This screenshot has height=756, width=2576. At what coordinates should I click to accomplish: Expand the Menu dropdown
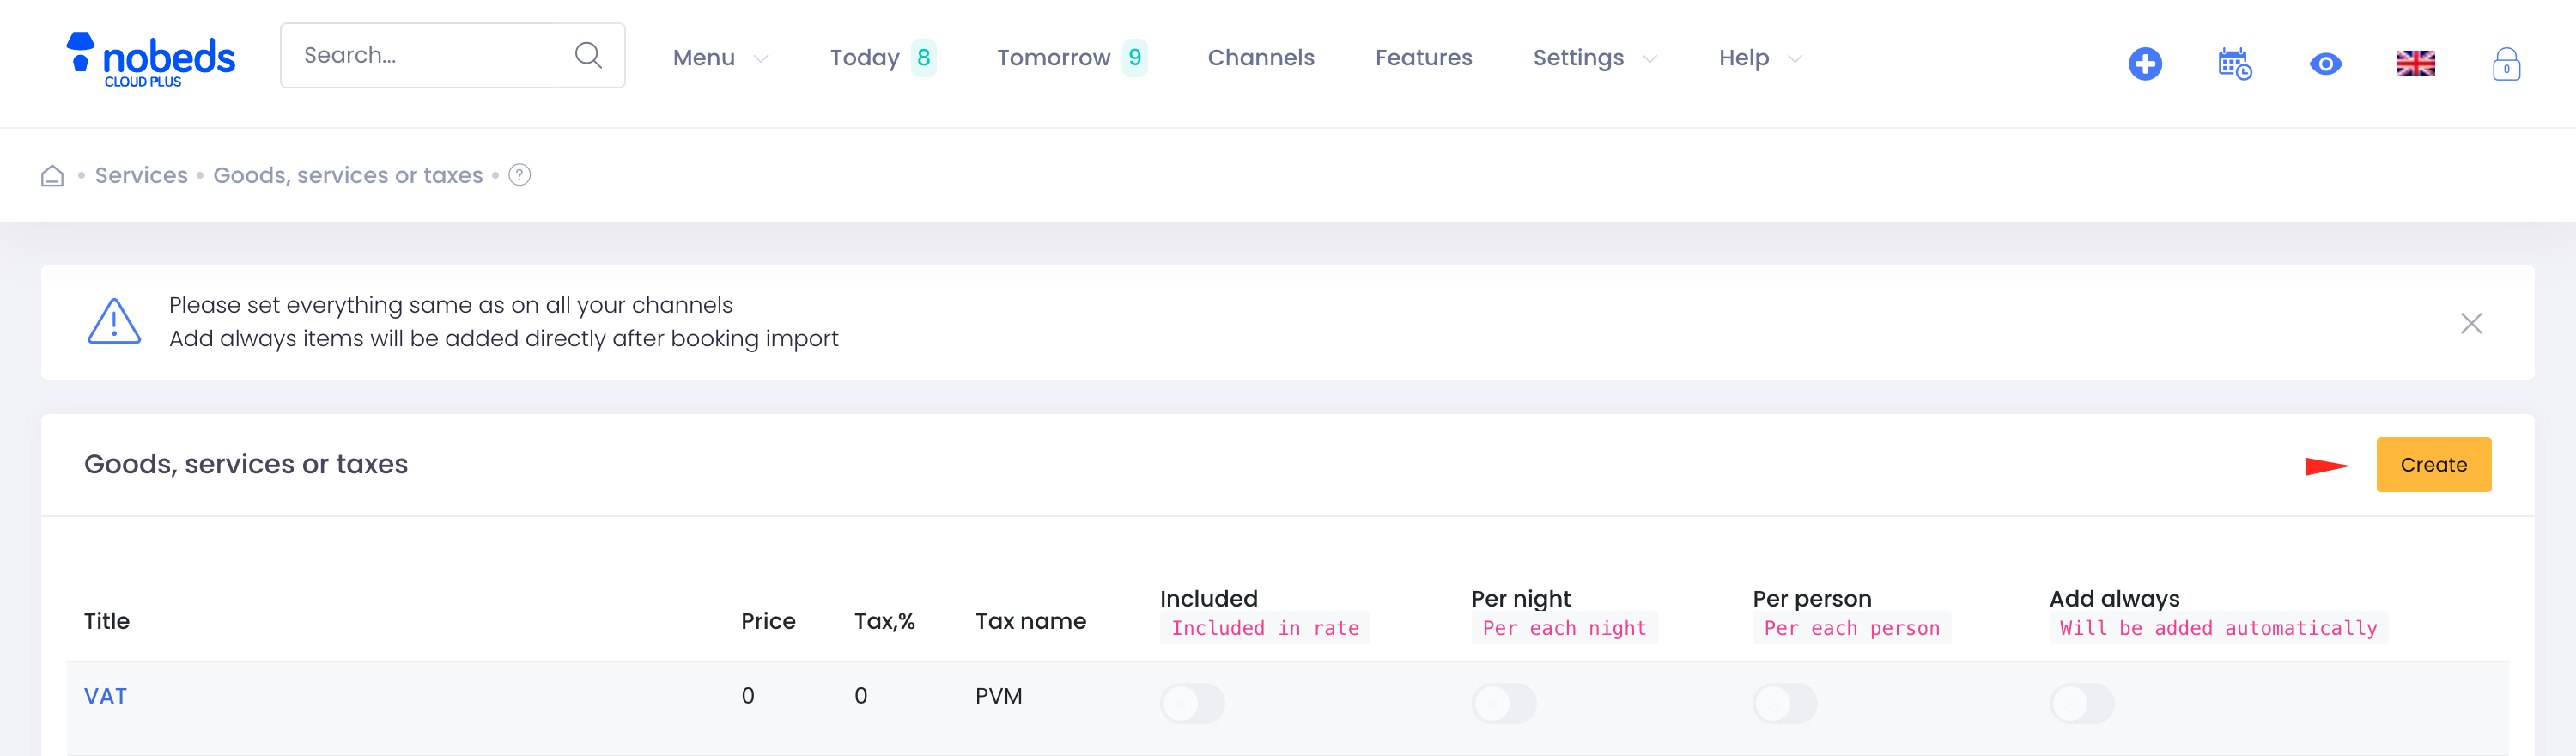coord(719,58)
